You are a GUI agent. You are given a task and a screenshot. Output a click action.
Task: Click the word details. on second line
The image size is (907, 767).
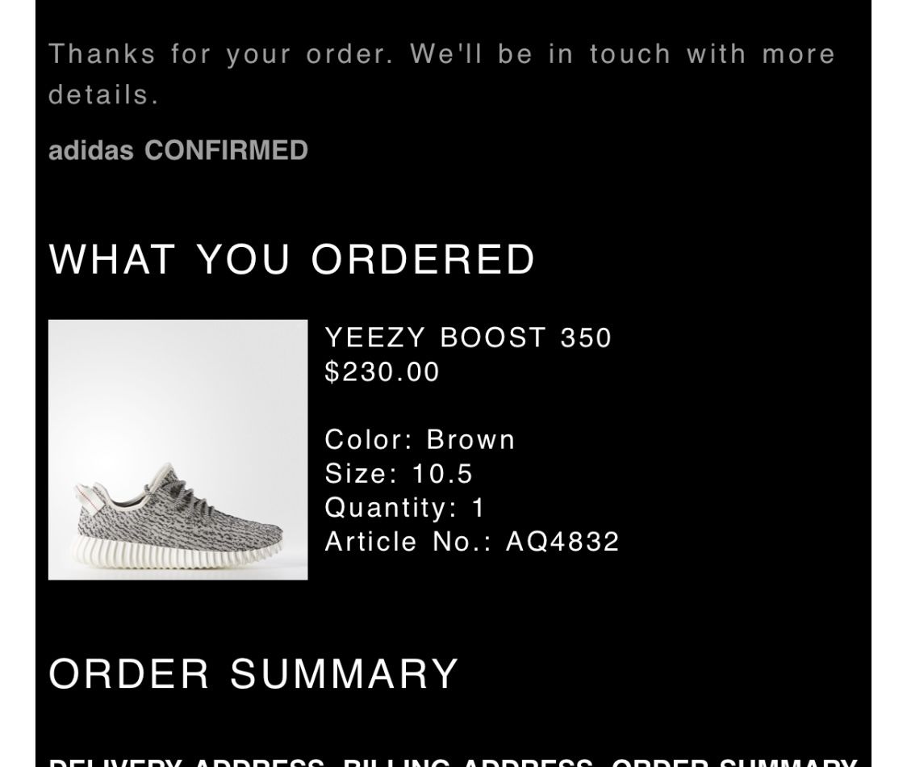[x=103, y=95]
